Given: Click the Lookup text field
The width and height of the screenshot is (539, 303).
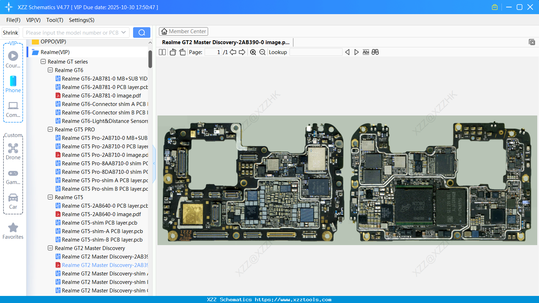Looking at the screenshot, I should pyautogui.click(x=316, y=52).
